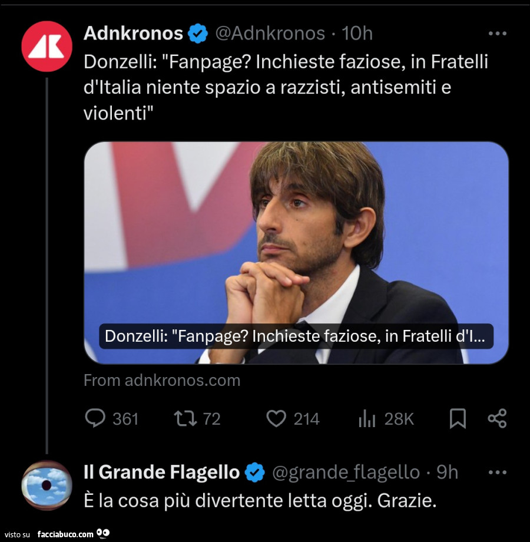Click the verified badge next to Il Grande Flagello
Image resolution: width=530 pixels, height=542 pixels.
pyautogui.click(x=254, y=472)
